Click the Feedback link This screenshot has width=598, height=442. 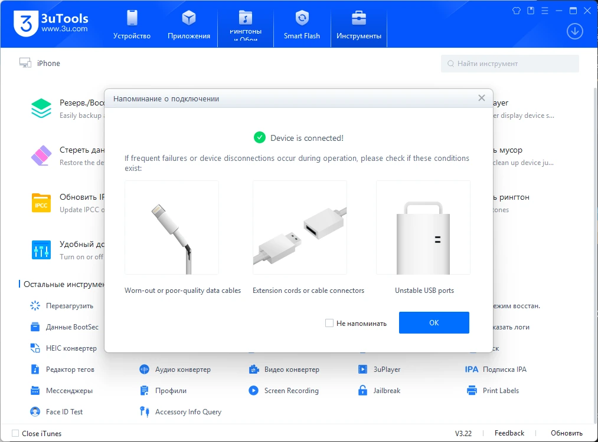(x=509, y=433)
